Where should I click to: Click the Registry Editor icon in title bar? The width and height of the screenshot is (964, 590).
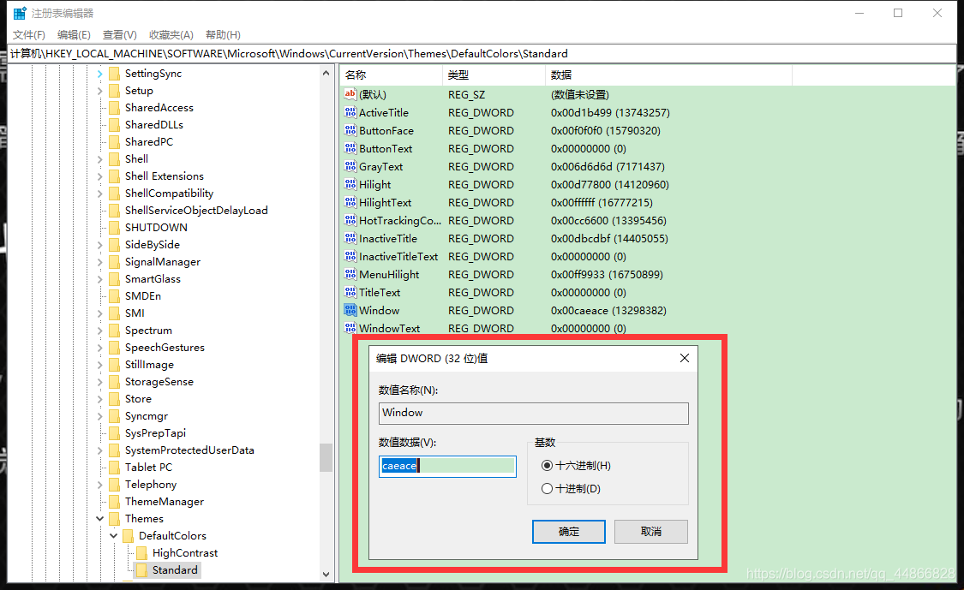click(19, 13)
